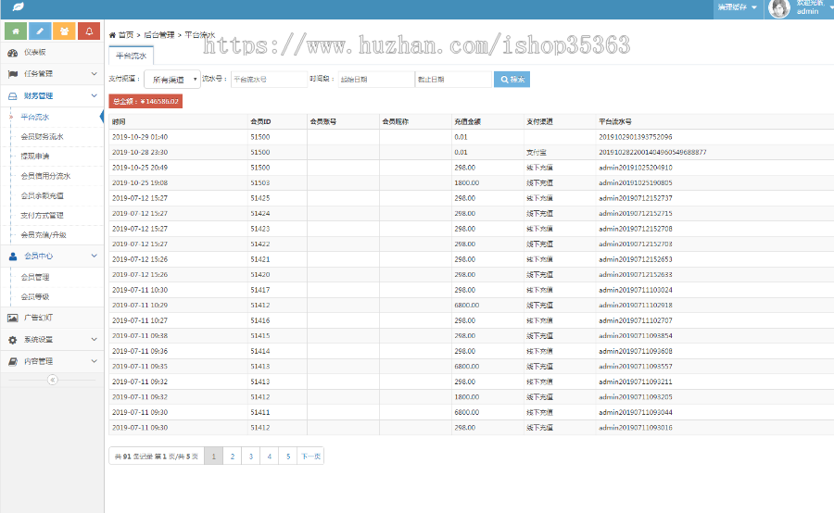Click the 平台流水号 serial number input
The width and height of the screenshot is (834, 513).
pyautogui.click(x=268, y=80)
